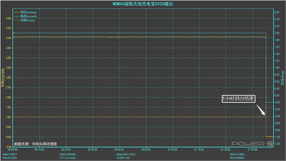The width and height of the screenshot is (286, 161).
Task: Click the 4.50 voltage axis tick label
Action: click(x=8, y=48)
